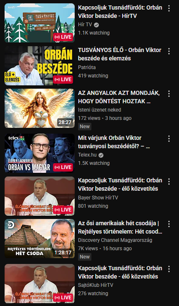Screen dimensions: 179x306
Task: Open the angel video thumbnail with 28:27 duration
Action: [40, 108]
